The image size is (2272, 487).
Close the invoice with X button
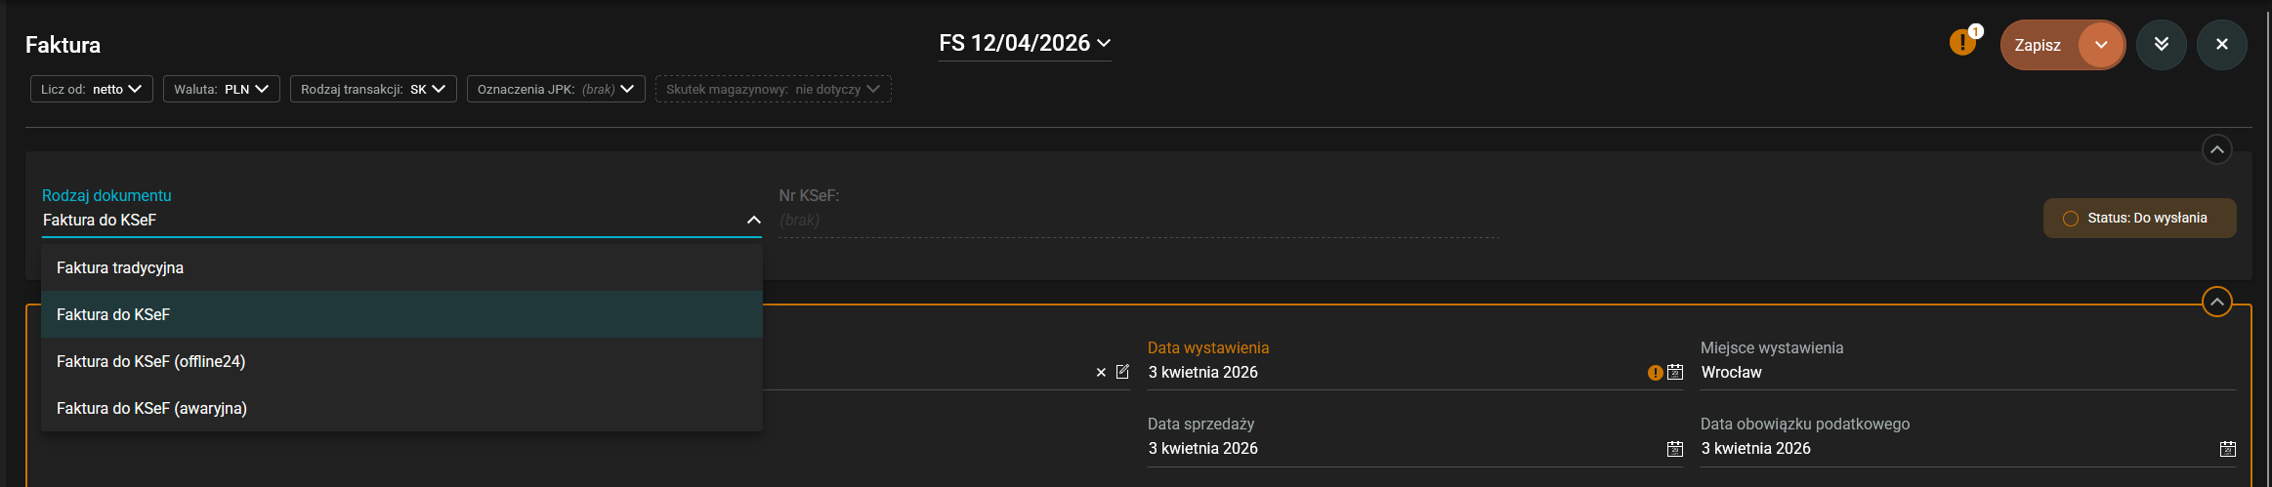pos(2221,45)
